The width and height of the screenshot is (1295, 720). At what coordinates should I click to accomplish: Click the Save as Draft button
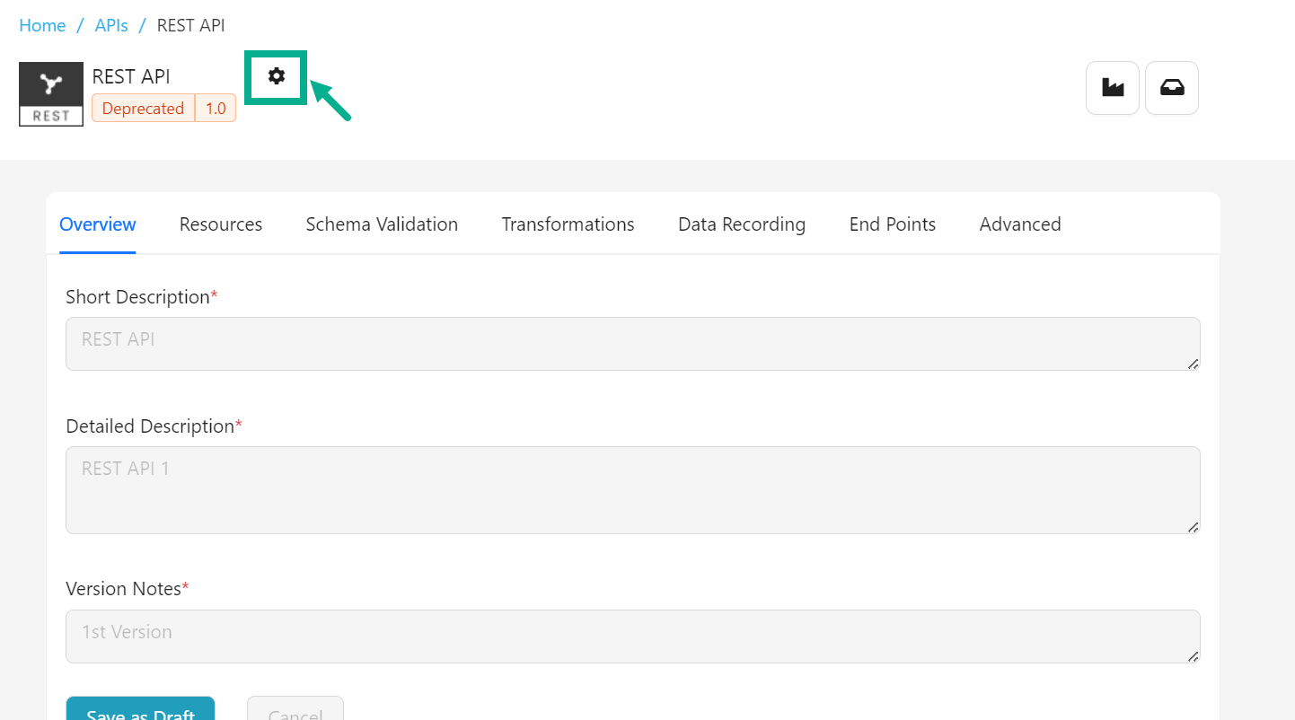(140, 709)
